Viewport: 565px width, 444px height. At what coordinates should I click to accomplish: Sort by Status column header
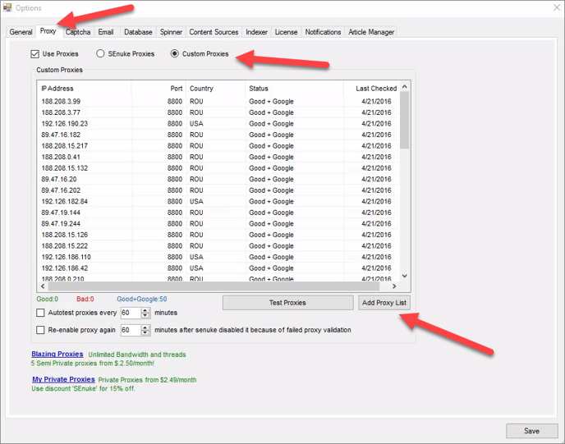[294, 88]
